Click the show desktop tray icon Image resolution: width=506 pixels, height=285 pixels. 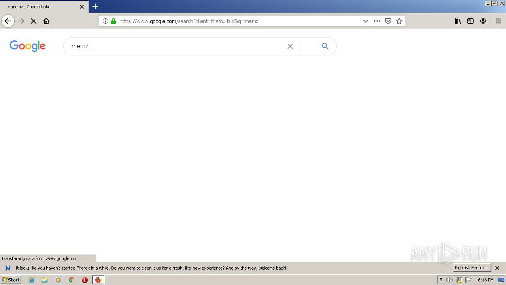coord(501,280)
